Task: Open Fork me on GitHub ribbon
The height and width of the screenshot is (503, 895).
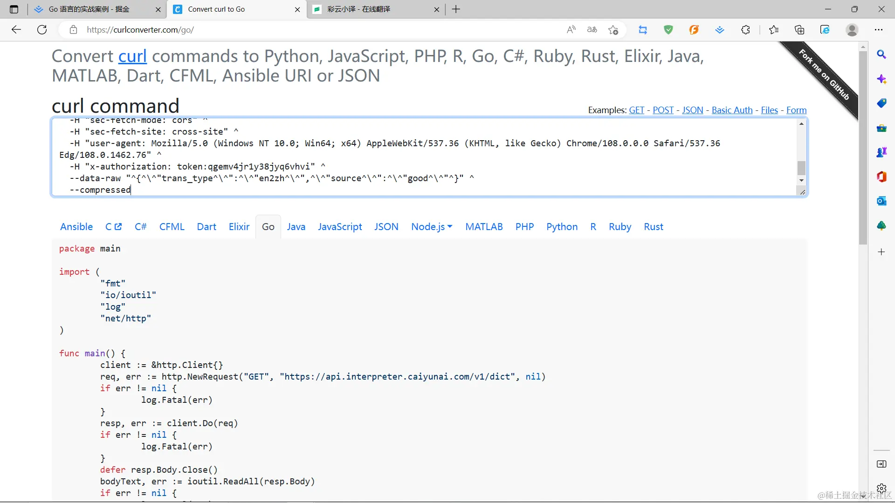Action: click(x=824, y=75)
